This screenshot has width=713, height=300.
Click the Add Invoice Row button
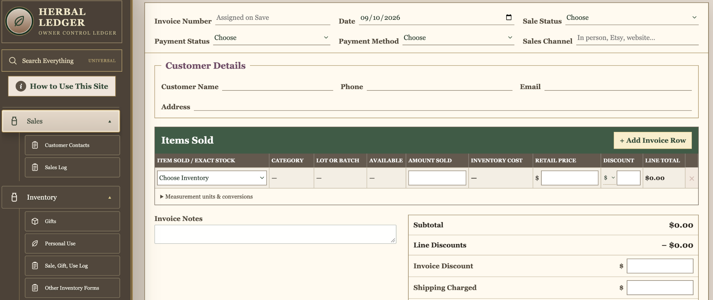click(x=652, y=140)
